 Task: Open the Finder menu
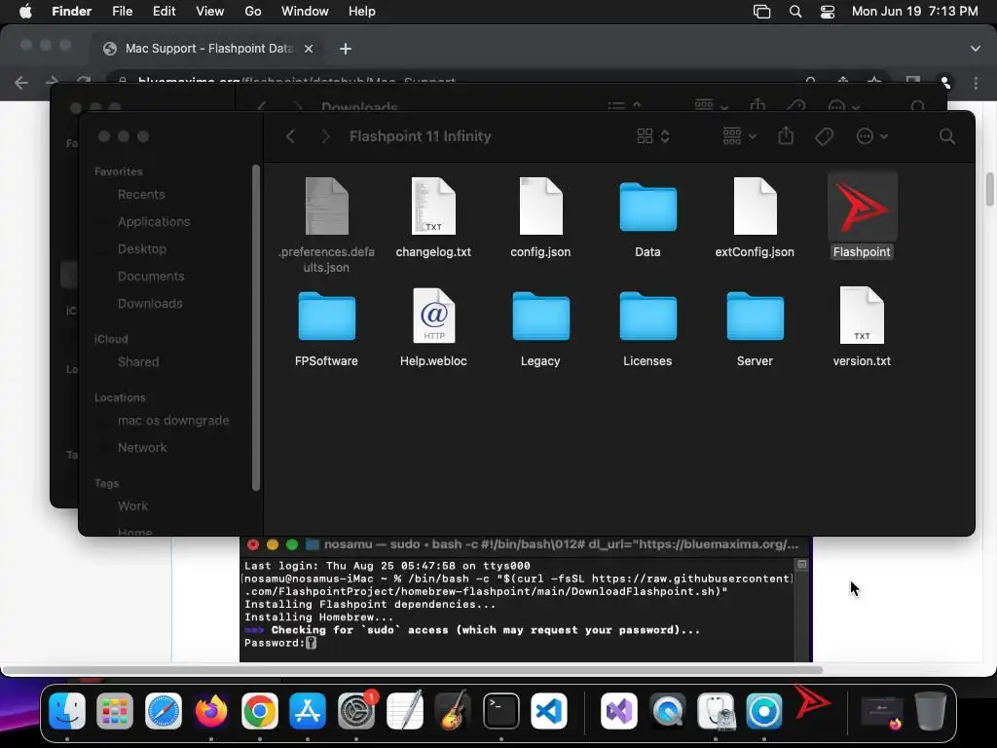[x=71, y=12]
